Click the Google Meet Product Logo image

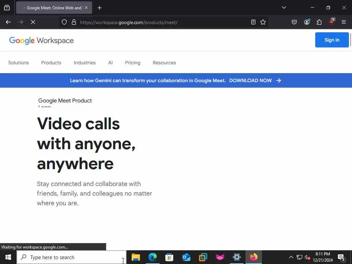[x=65, y=102]
